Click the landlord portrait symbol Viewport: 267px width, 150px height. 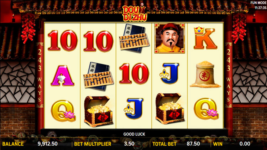coord(169,38)
